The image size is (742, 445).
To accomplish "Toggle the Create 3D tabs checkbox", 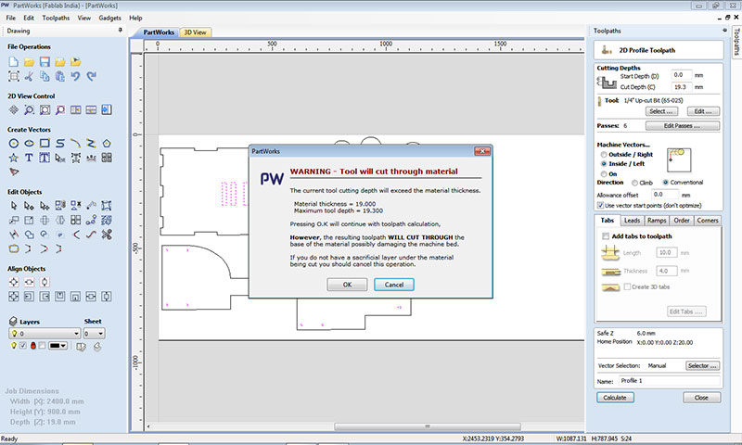I will point(627,286).
